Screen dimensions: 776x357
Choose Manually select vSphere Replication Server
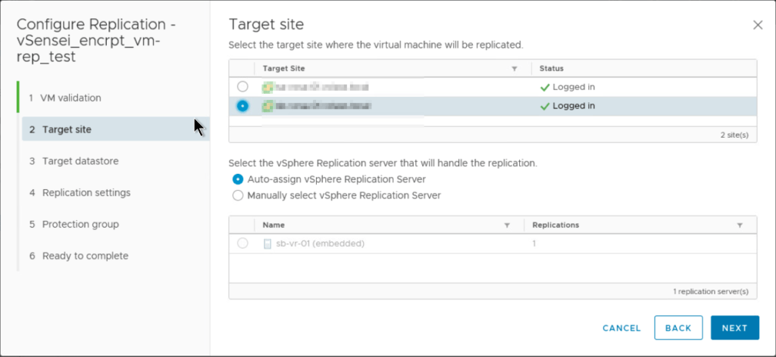239,195
